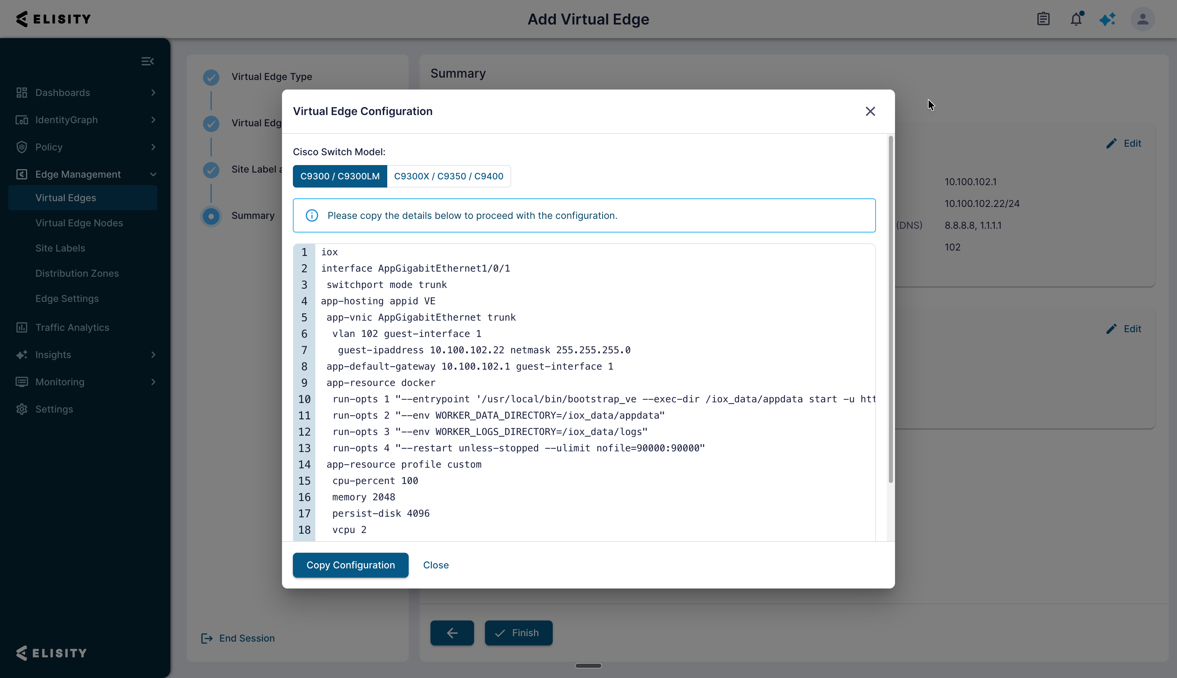Expand the Monitoring chevron
The image size is (1177, 678).
[x=153, y=382]
